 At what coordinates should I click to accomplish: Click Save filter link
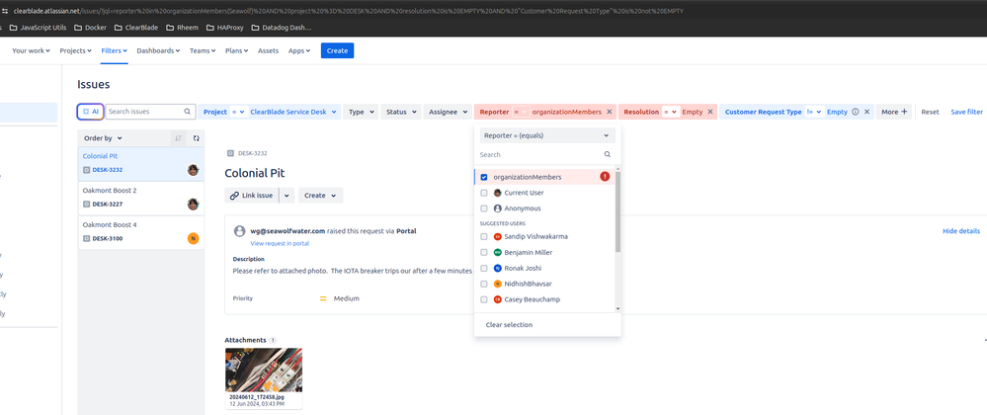(x=966, y=112)
